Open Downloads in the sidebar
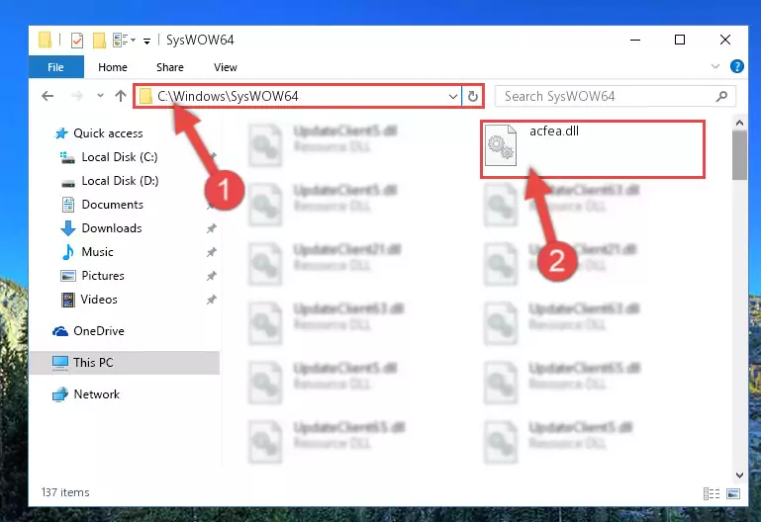 pos(112,228)
